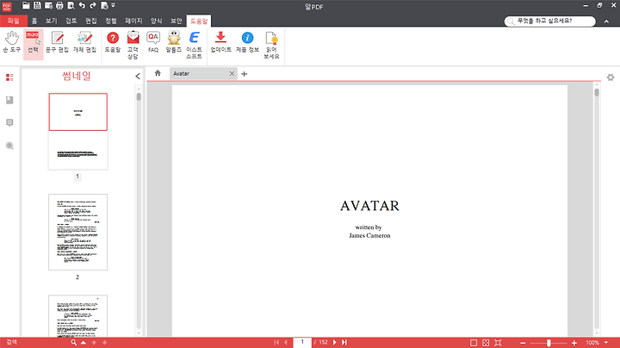620x348 pixels.
Task: Open the 파일 (File) menu
Action: pos(14,21)
